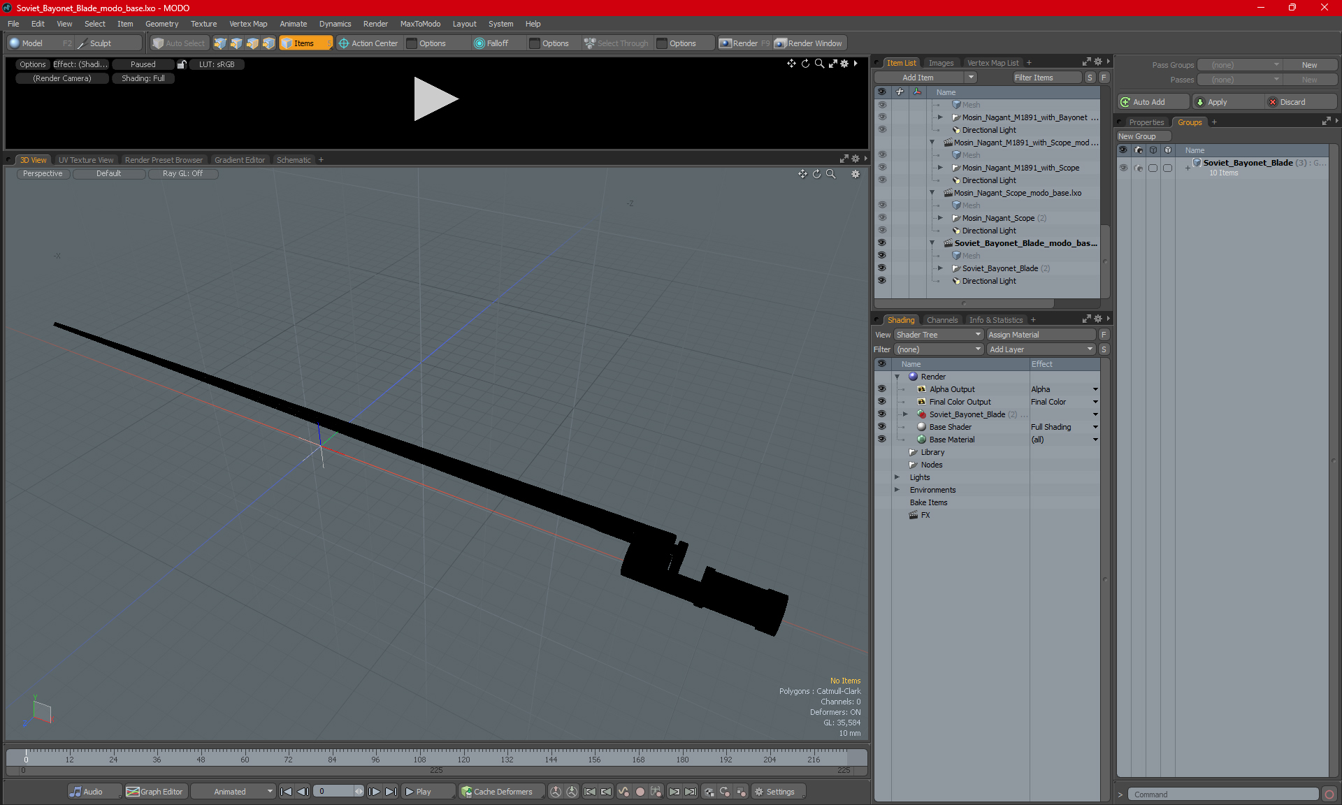This screenshot has height=805, width=1342.
Task: Change the Perspective view type
Action: [43, 173]
